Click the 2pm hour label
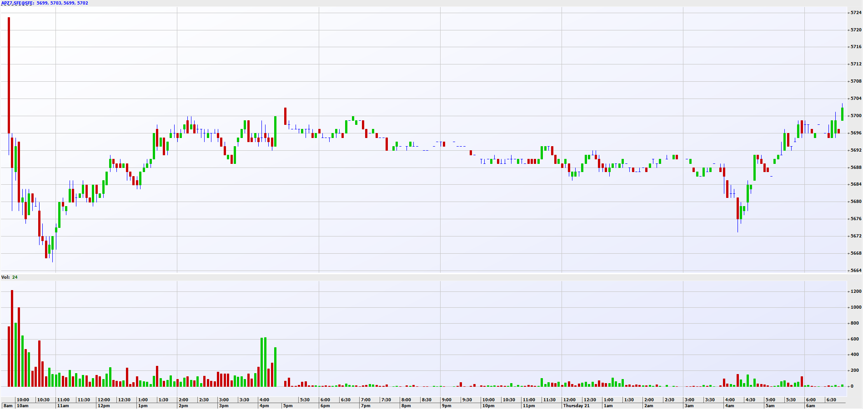Screen dimensions: 863x409 [x=183, y=406]
